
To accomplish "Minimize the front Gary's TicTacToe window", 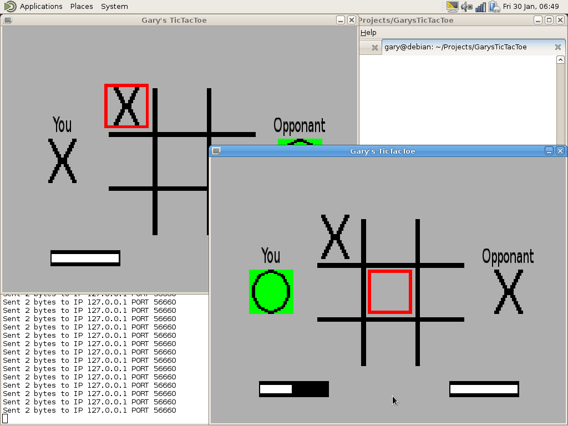I will pyautogui.click(x=549, y=151).
